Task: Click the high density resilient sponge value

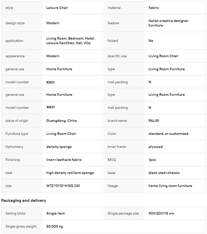Action: [70, 173]
